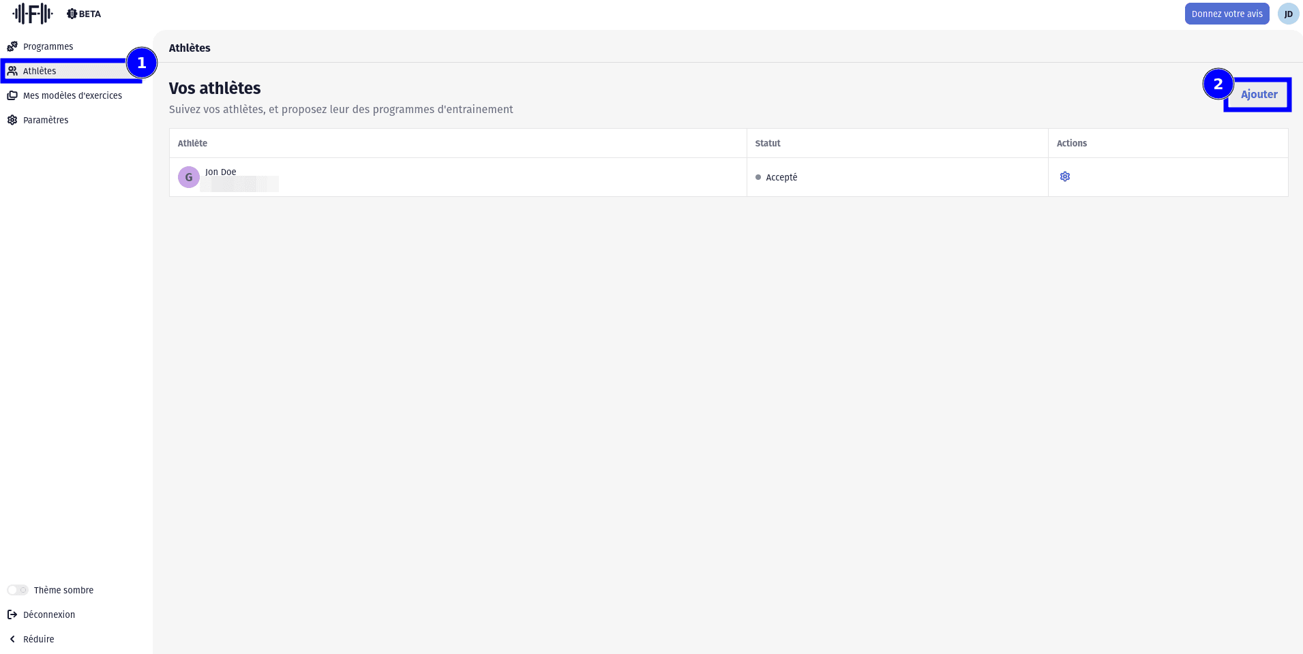Click the Athlètes page header title

point(190,48)
